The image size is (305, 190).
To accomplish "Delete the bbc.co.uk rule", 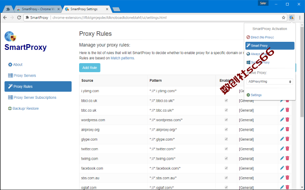I will tap(287, 110).
